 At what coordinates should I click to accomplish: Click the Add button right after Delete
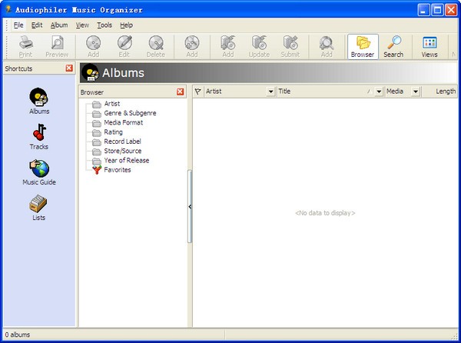tap(192, 47)
